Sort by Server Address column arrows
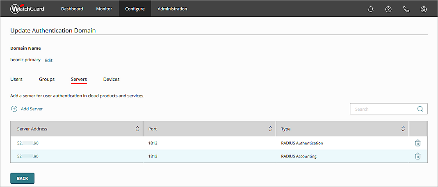Image resolution: width=438 pixels, height=187 pixels. 137,129
